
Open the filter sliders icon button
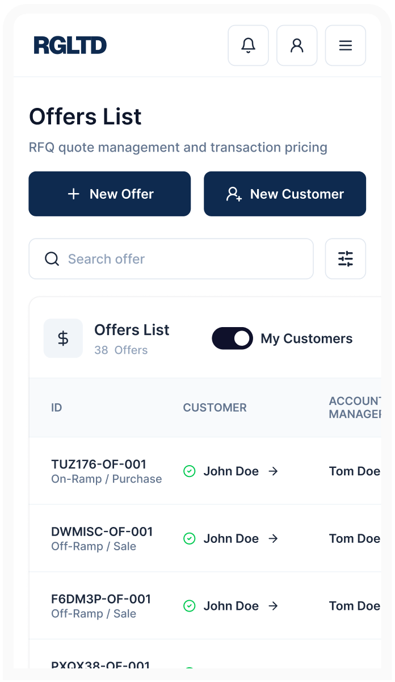point(346,259)
